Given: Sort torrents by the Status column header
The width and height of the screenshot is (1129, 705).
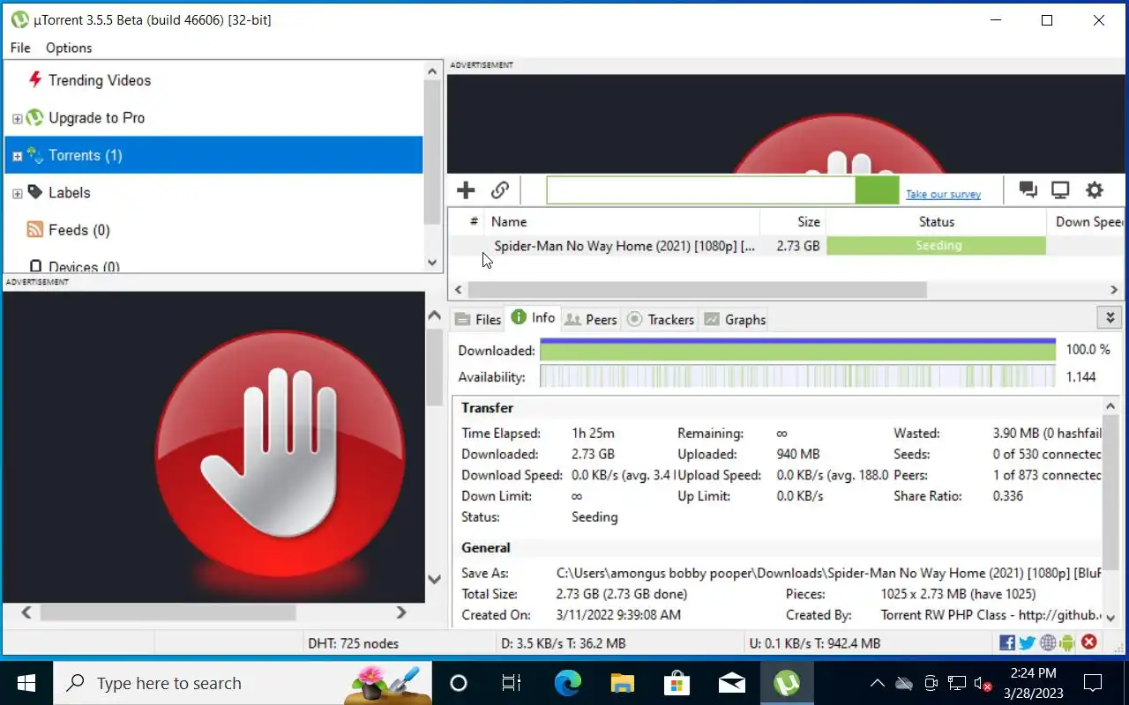Looking at the screenshot, I should click(936, 222).
